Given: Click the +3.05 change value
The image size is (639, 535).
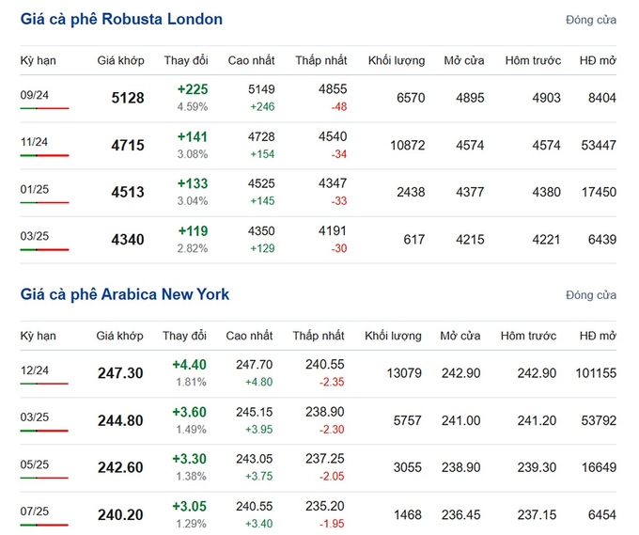Looking at the screenshot, I should (189, 506).
